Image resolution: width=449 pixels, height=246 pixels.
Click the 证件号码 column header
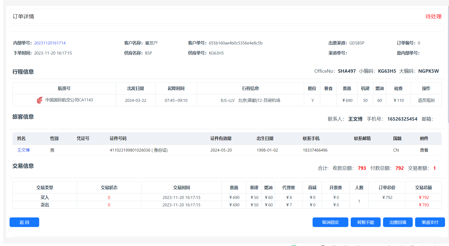pos(118,138)
